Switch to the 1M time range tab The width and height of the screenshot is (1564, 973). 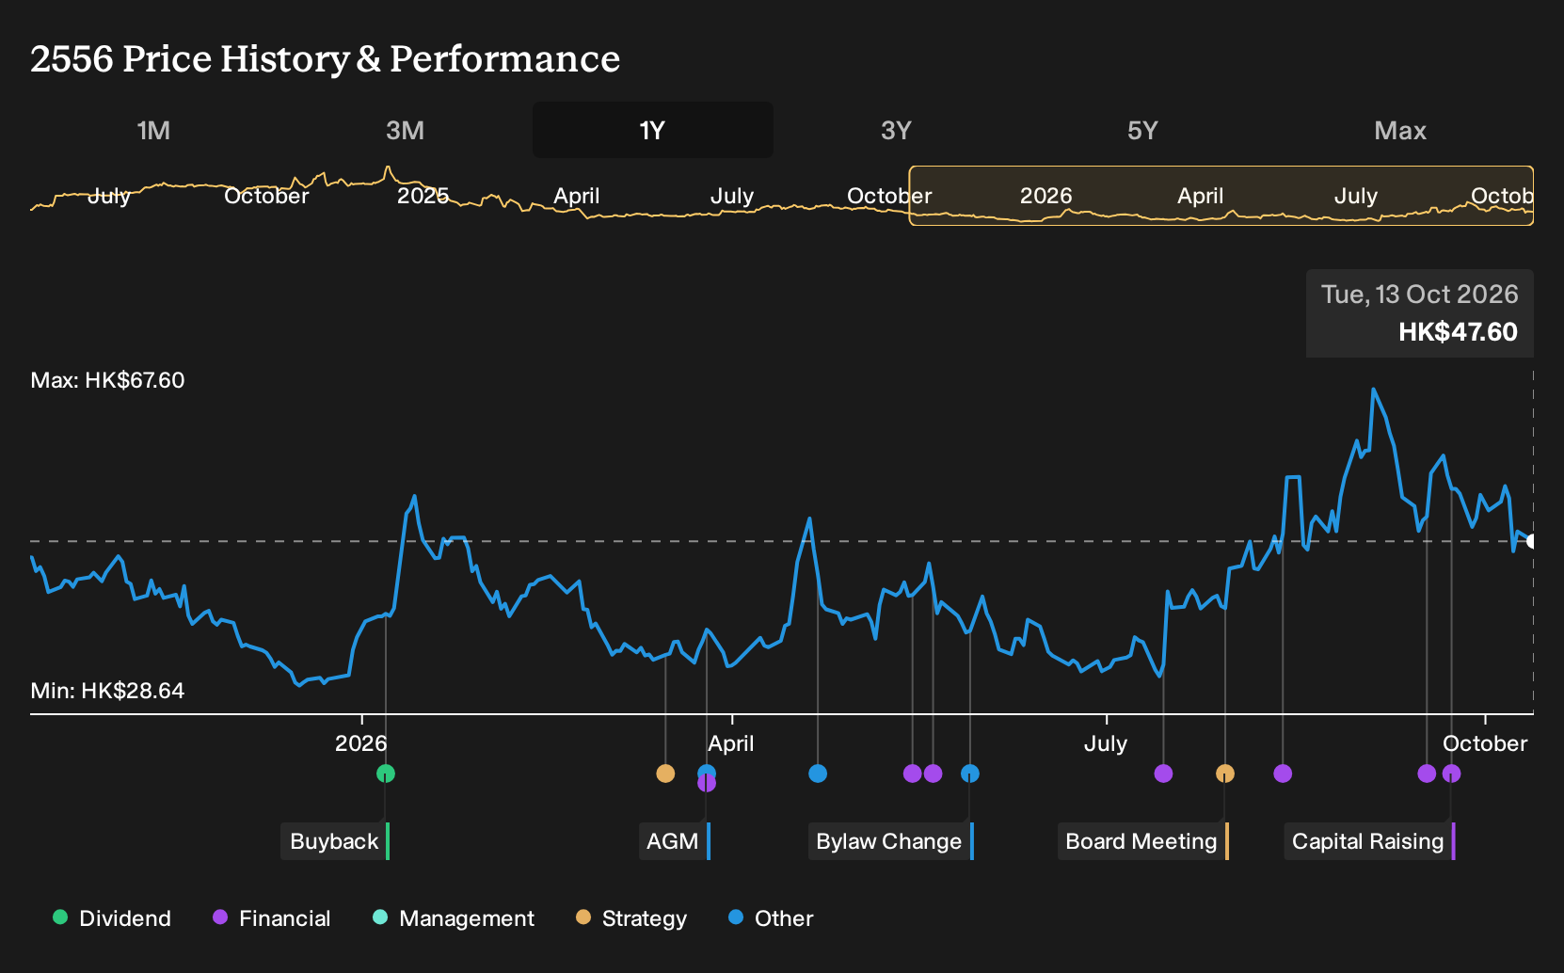(x=153, y=130)
